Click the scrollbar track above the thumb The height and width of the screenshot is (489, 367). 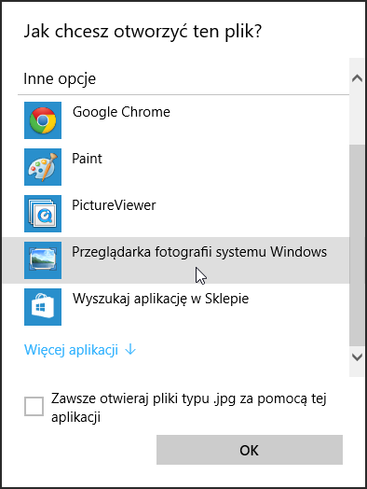[x=357, y=116]
